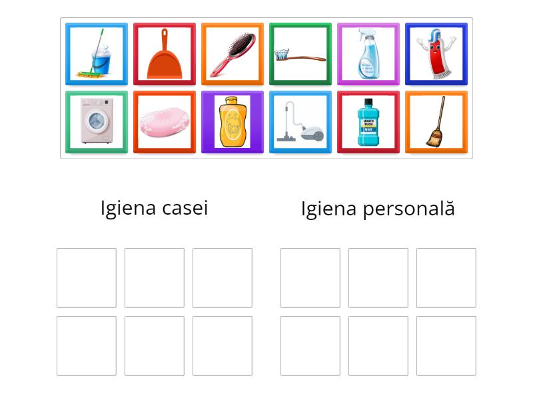This screenshot has width=533, height=400.
Task: Select the mop and bucket tile
Action: pos(97,54)
